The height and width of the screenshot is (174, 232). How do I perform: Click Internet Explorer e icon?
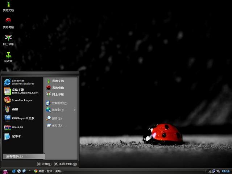[x=7, y=82]
